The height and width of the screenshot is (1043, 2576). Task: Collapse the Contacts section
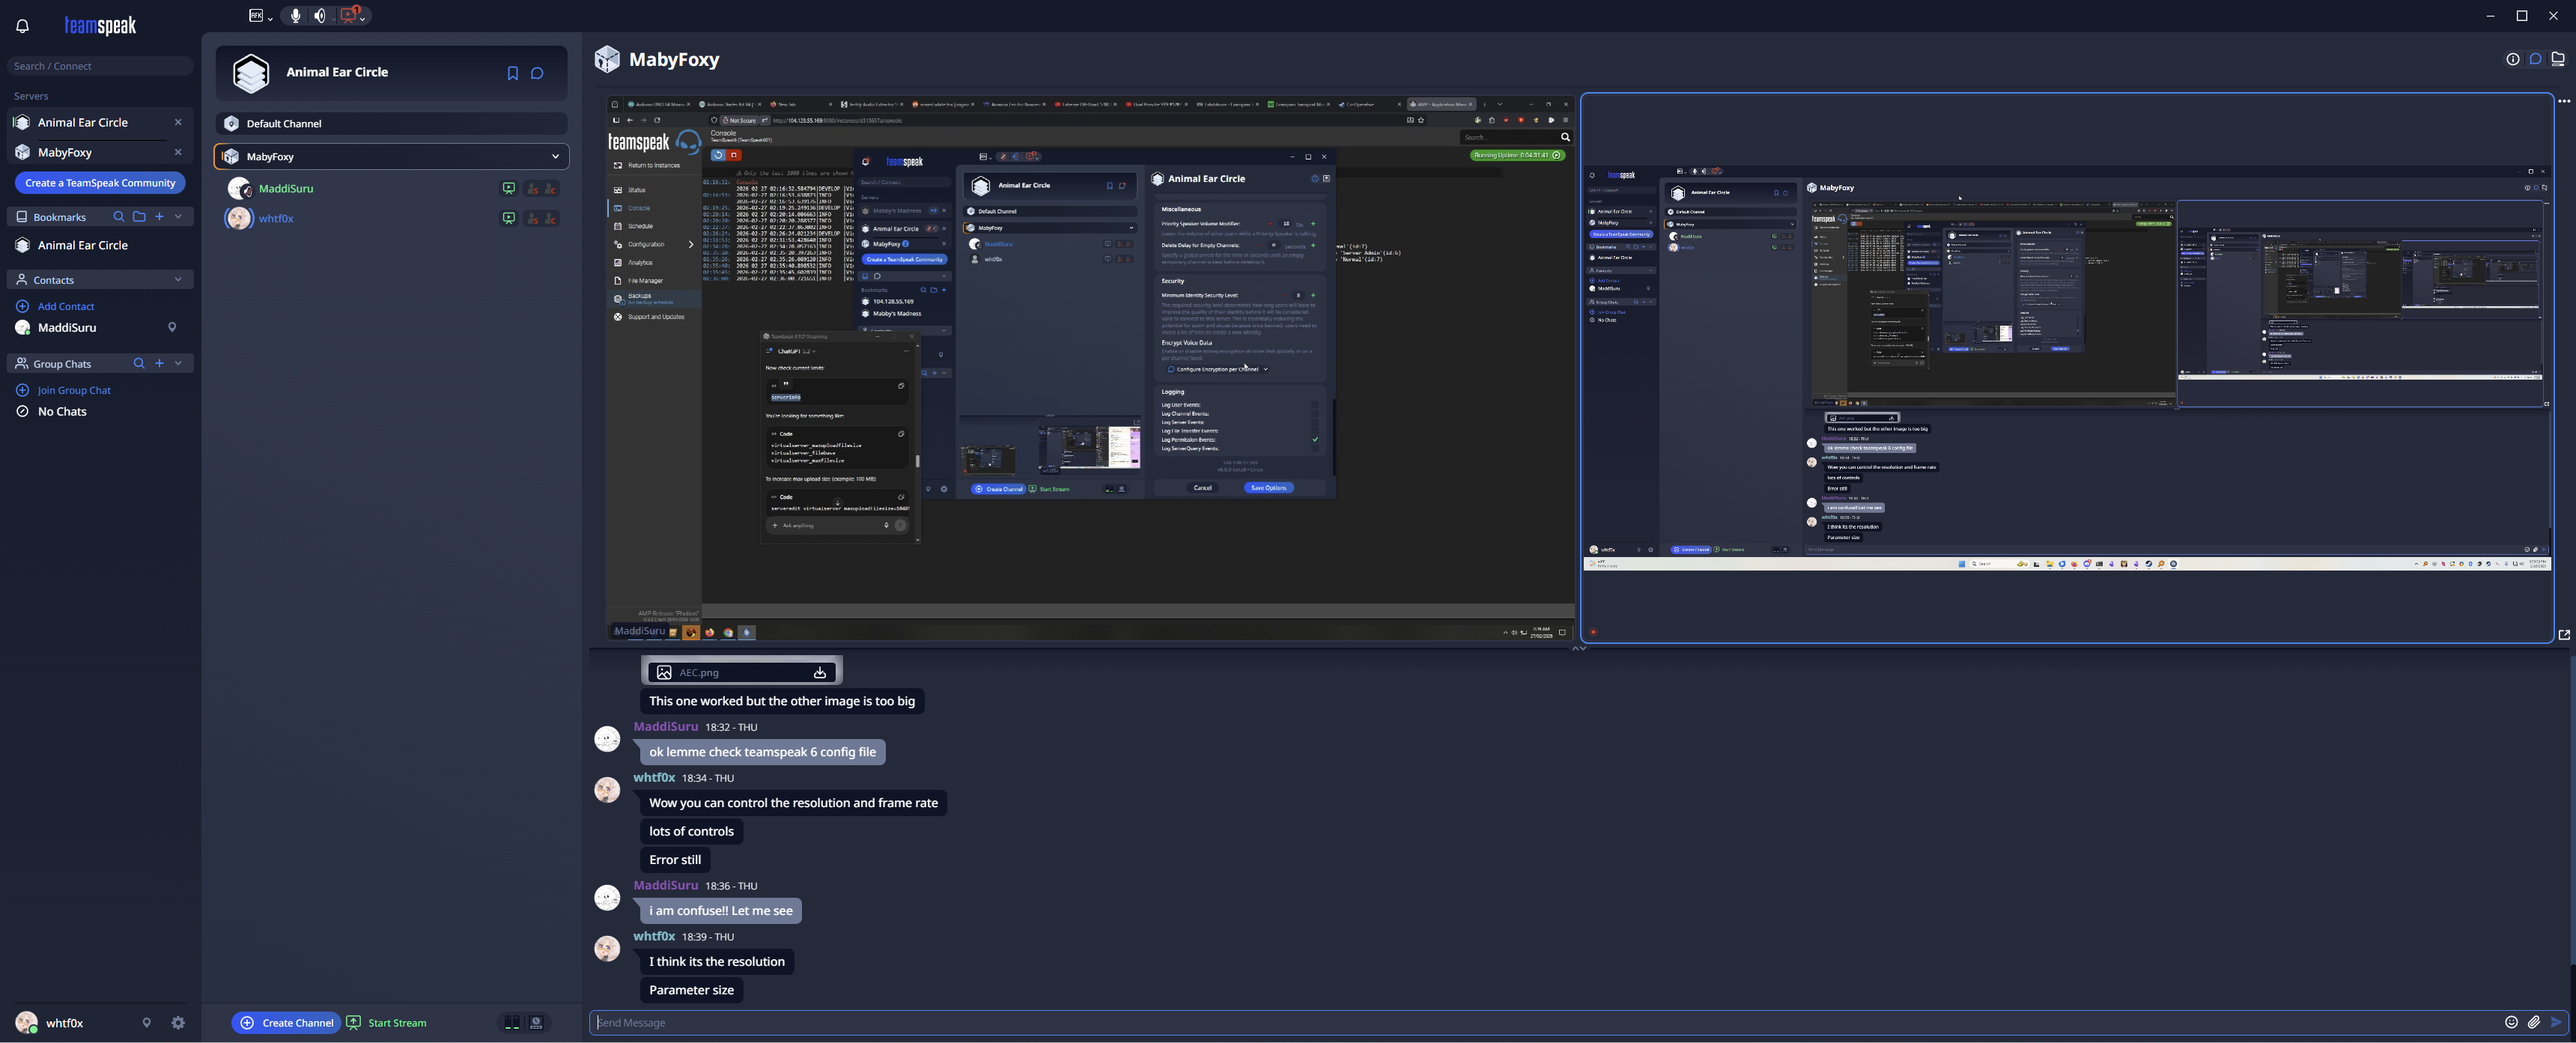(x=178, y=280)
